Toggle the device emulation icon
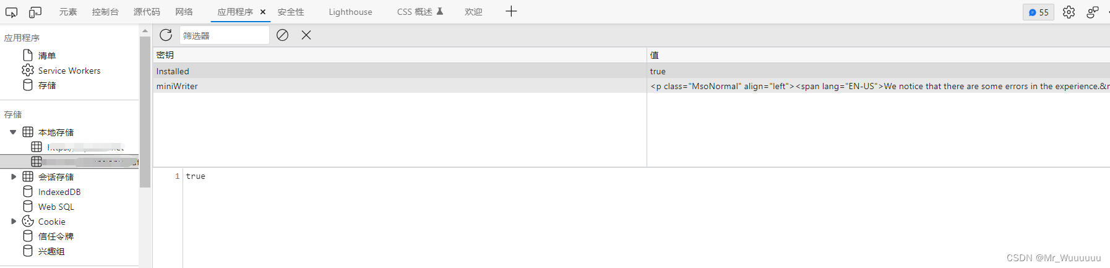This screenshot has height=268, width=1110. click(x=35, y=12)
